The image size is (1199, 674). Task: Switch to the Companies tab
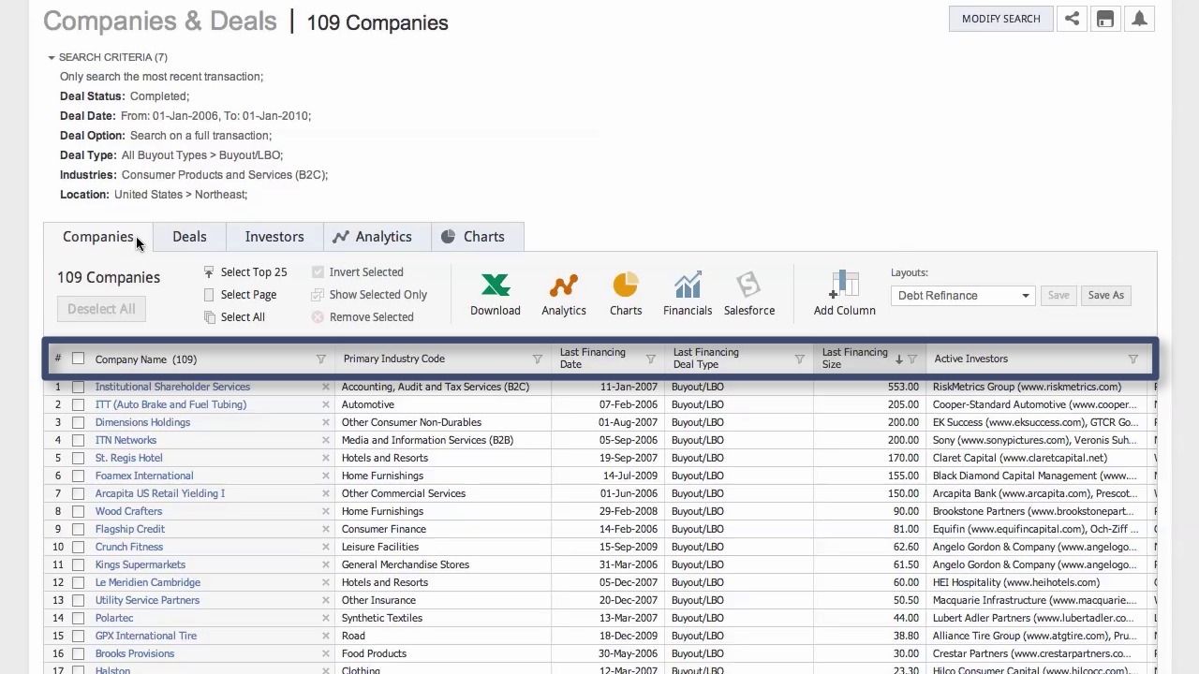click(98, 237)
